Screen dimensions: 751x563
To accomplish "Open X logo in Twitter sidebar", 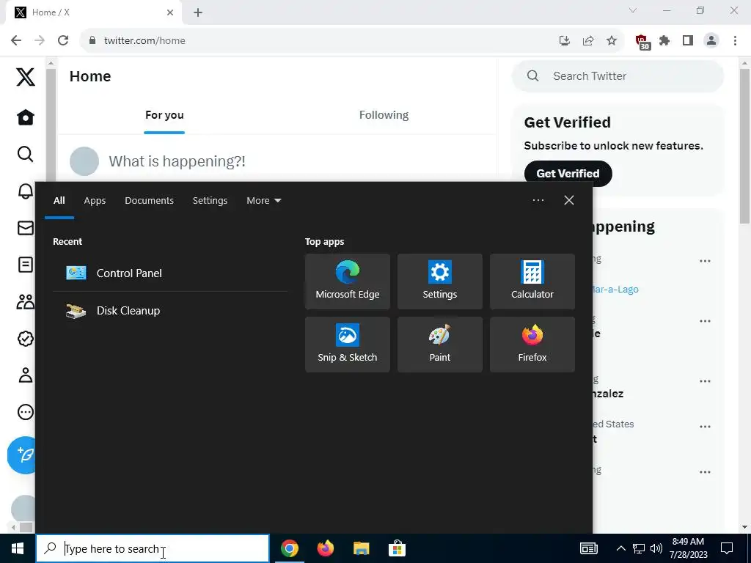I will [26, 76].
